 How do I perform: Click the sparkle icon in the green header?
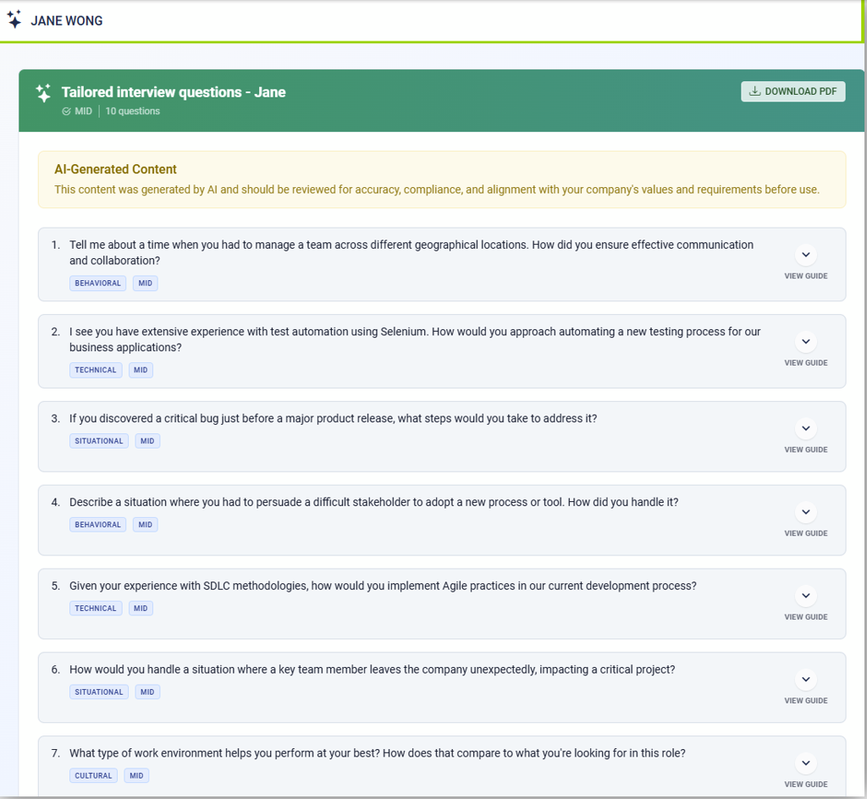pyautogui.click(x=43, y=93)
